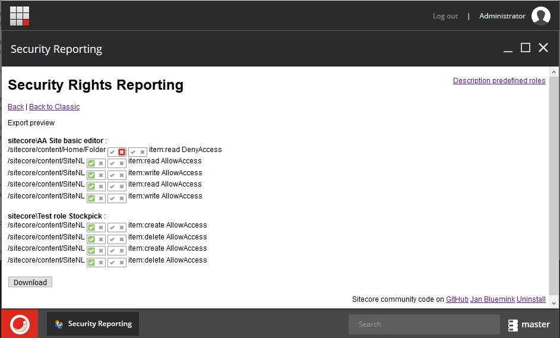This screenshot has height=338, width=560.
Task: Click the red deny X in Folder row
Action: coord(122,152)
